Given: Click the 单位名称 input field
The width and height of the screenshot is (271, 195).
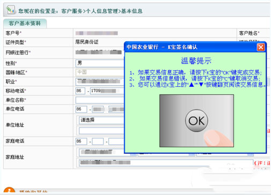Looking at the screenshot, I should tap(100, 100).
